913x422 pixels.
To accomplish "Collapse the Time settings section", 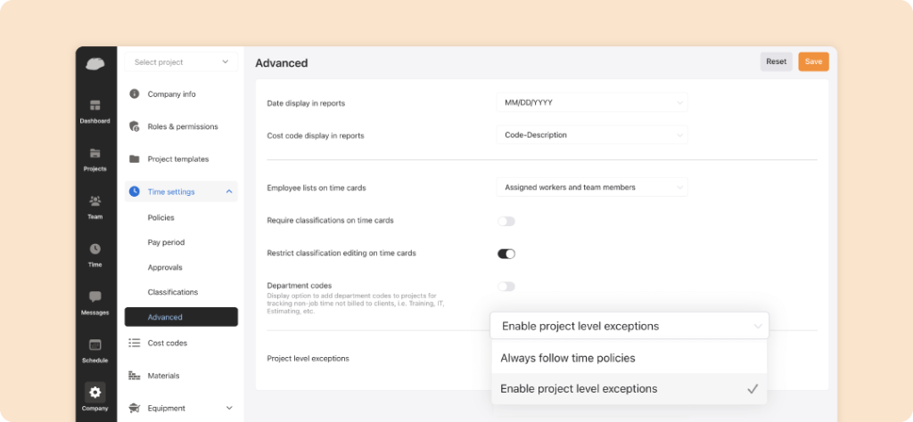I will (x=229, y=191).
